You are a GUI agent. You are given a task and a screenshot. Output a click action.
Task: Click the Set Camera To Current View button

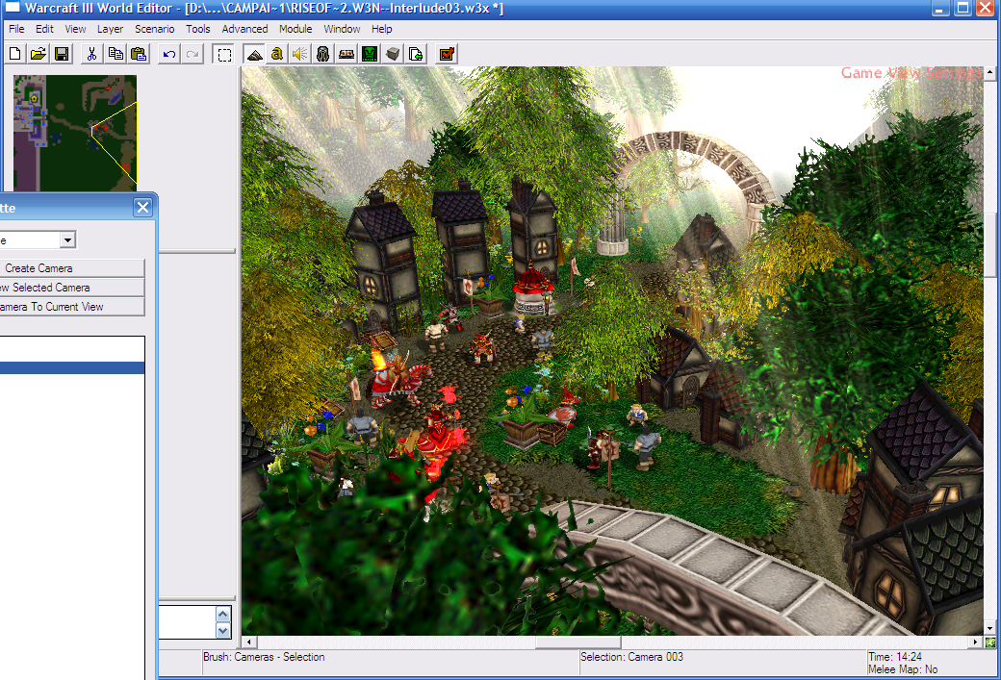click(x=72, y=307)
